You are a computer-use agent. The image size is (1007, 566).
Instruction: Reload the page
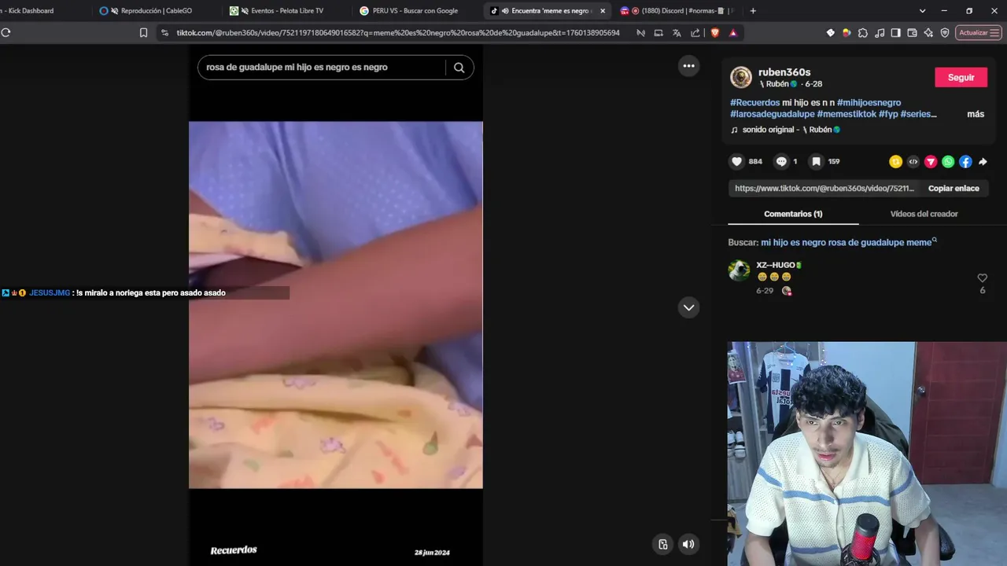tap(6, 33)
